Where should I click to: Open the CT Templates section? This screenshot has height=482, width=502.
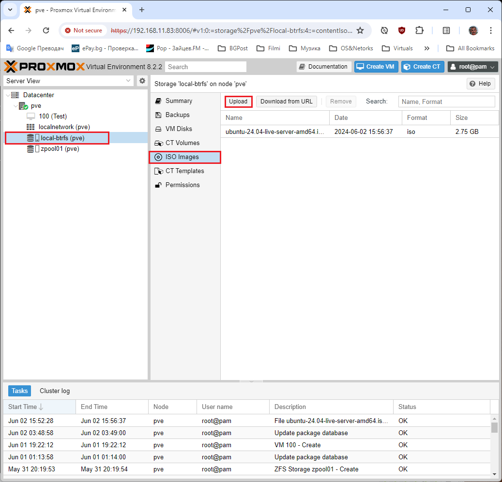pyautogui.click(x=185, y=171)
